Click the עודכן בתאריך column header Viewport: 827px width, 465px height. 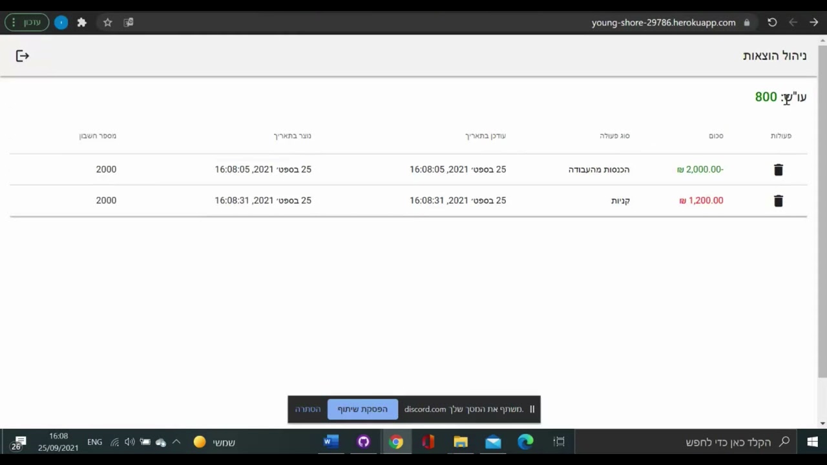click(485, 136)
